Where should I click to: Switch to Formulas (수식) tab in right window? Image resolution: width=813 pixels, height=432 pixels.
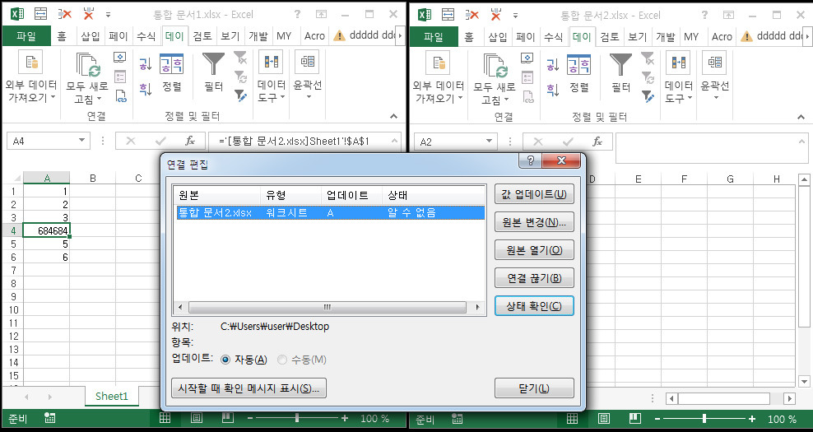tap(553, 37)
